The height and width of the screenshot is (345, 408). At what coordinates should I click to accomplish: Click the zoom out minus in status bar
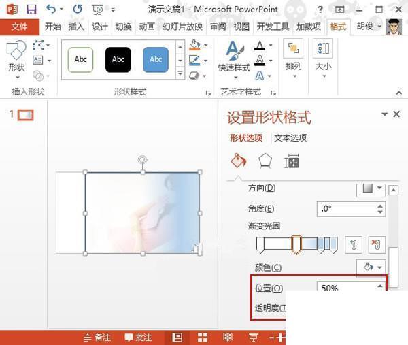pyautogui.click(x=271, y=338)
